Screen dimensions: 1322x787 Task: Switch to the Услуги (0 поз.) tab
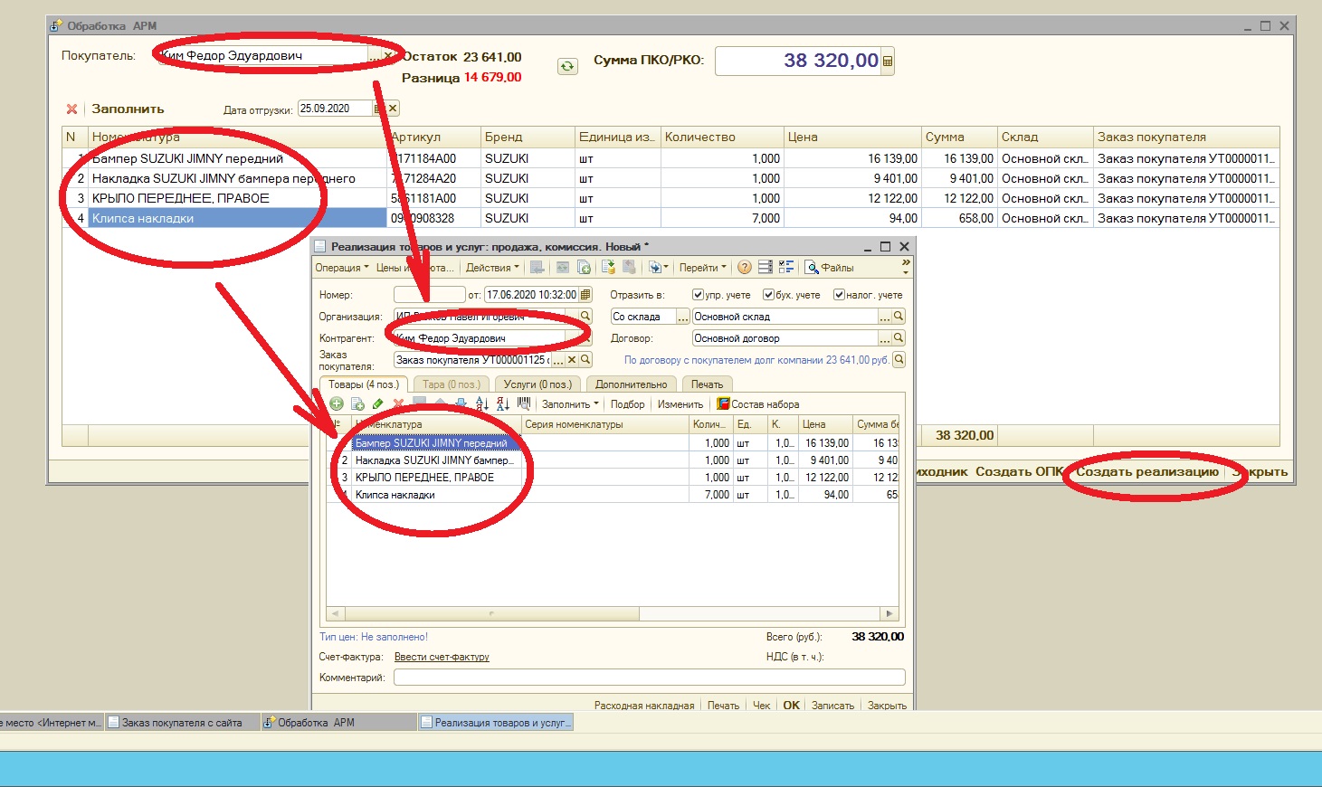tap(537, 384)
